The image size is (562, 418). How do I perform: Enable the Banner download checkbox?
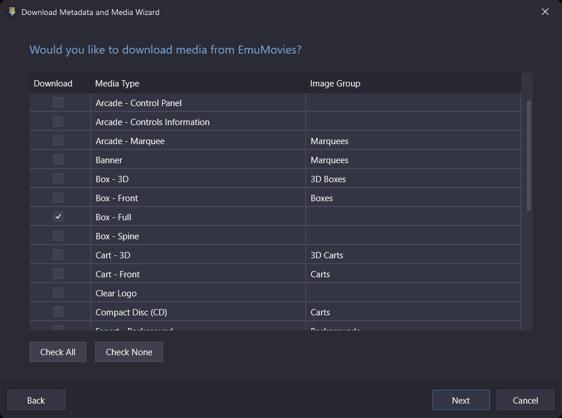(58, 160)
